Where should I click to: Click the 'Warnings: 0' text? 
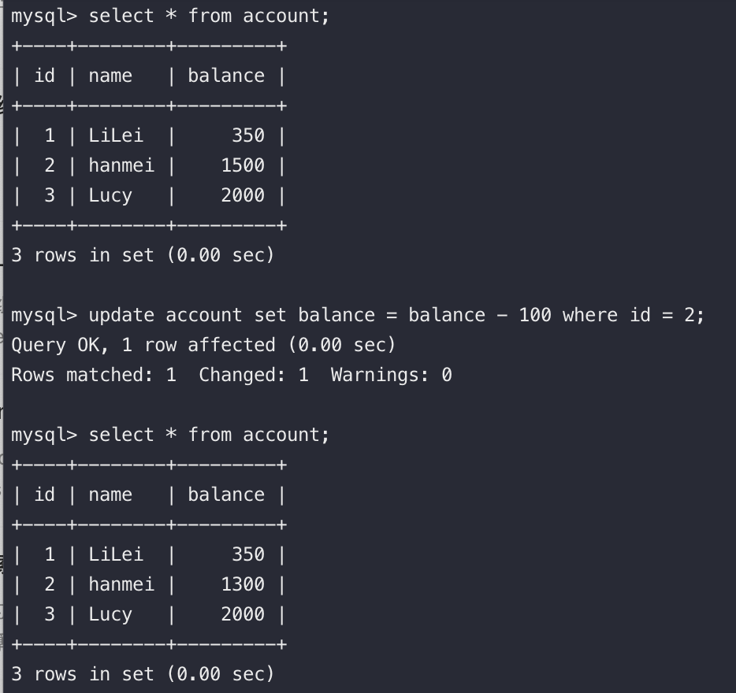pos(392,376)
